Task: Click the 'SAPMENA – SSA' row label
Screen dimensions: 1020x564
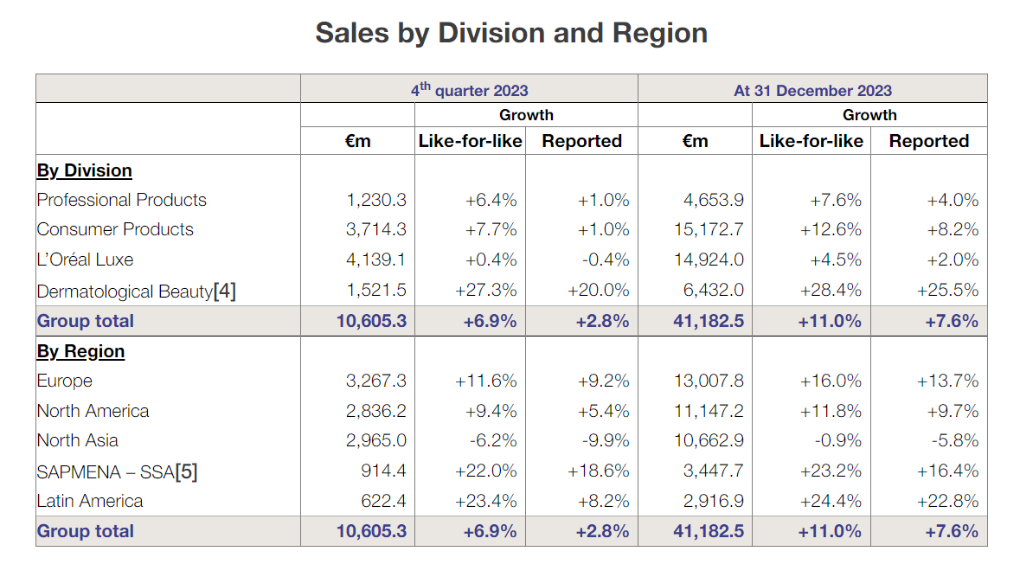Action: pos(106,471)
